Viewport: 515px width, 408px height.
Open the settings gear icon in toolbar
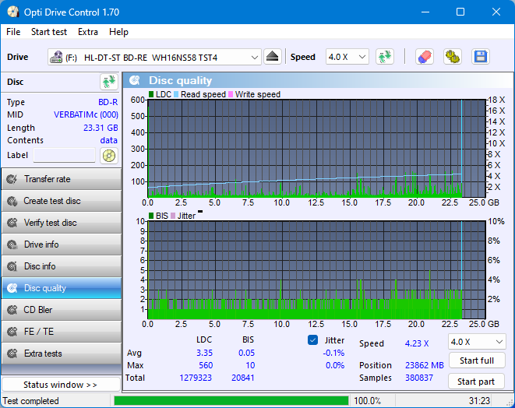452,57
